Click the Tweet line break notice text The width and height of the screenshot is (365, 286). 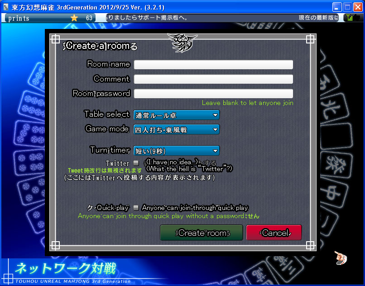point(105,170)
